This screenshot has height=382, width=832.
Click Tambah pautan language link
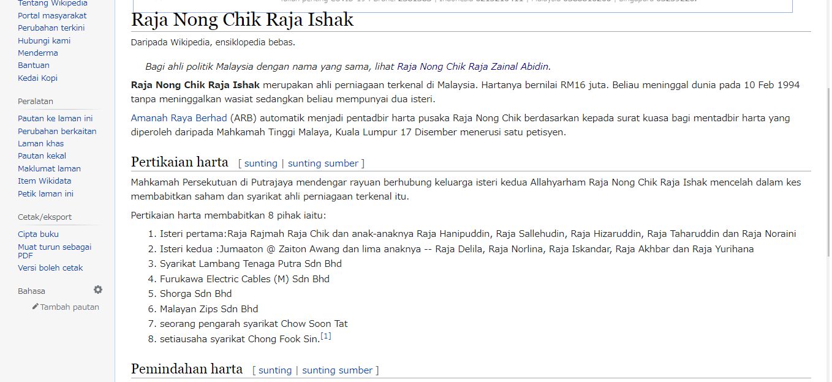click(x=69, y=307)
